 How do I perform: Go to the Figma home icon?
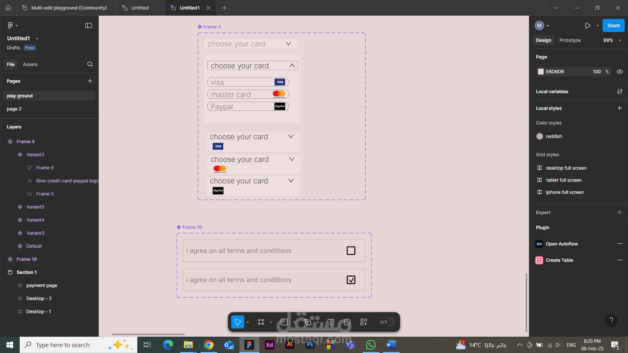[8, 8]
